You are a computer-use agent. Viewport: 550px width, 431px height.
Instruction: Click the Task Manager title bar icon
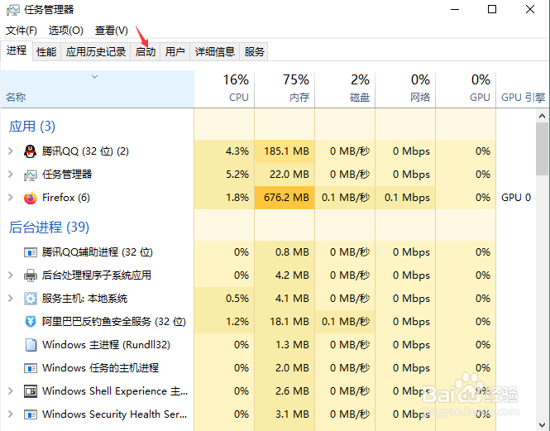[13, 10]
